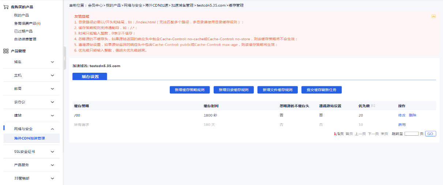Image resolution: width=443 pixels, height=185 pixels.
Task: Sort the table by the 优先级 sort icon
Action: tap(373, 106)
